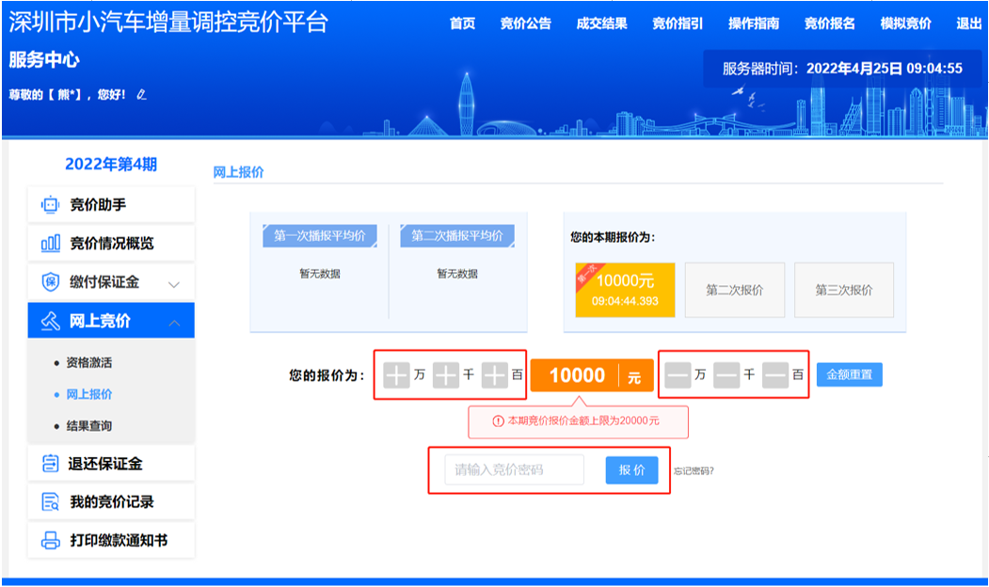This screenshot has height=587, width=989.
Task: Focus the 请输入竞价密码 password field
Action: 514,469
